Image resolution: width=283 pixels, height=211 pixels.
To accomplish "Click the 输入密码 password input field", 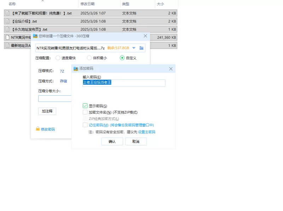I will tap(124, 83).
